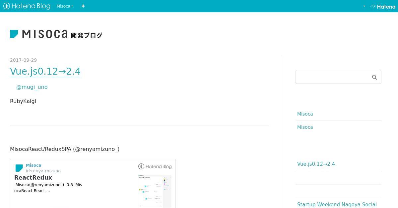Click the Misoca icon in embedded card

19,168
